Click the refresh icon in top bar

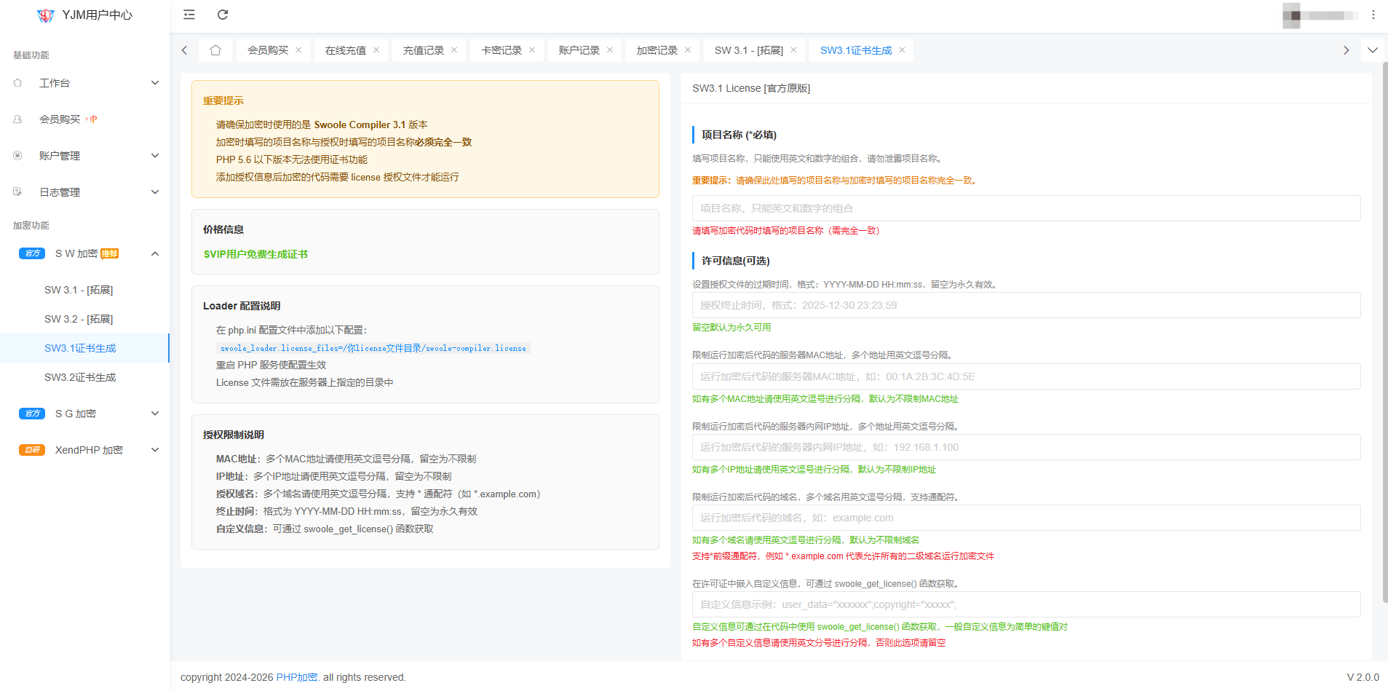[x=223, y=15]
